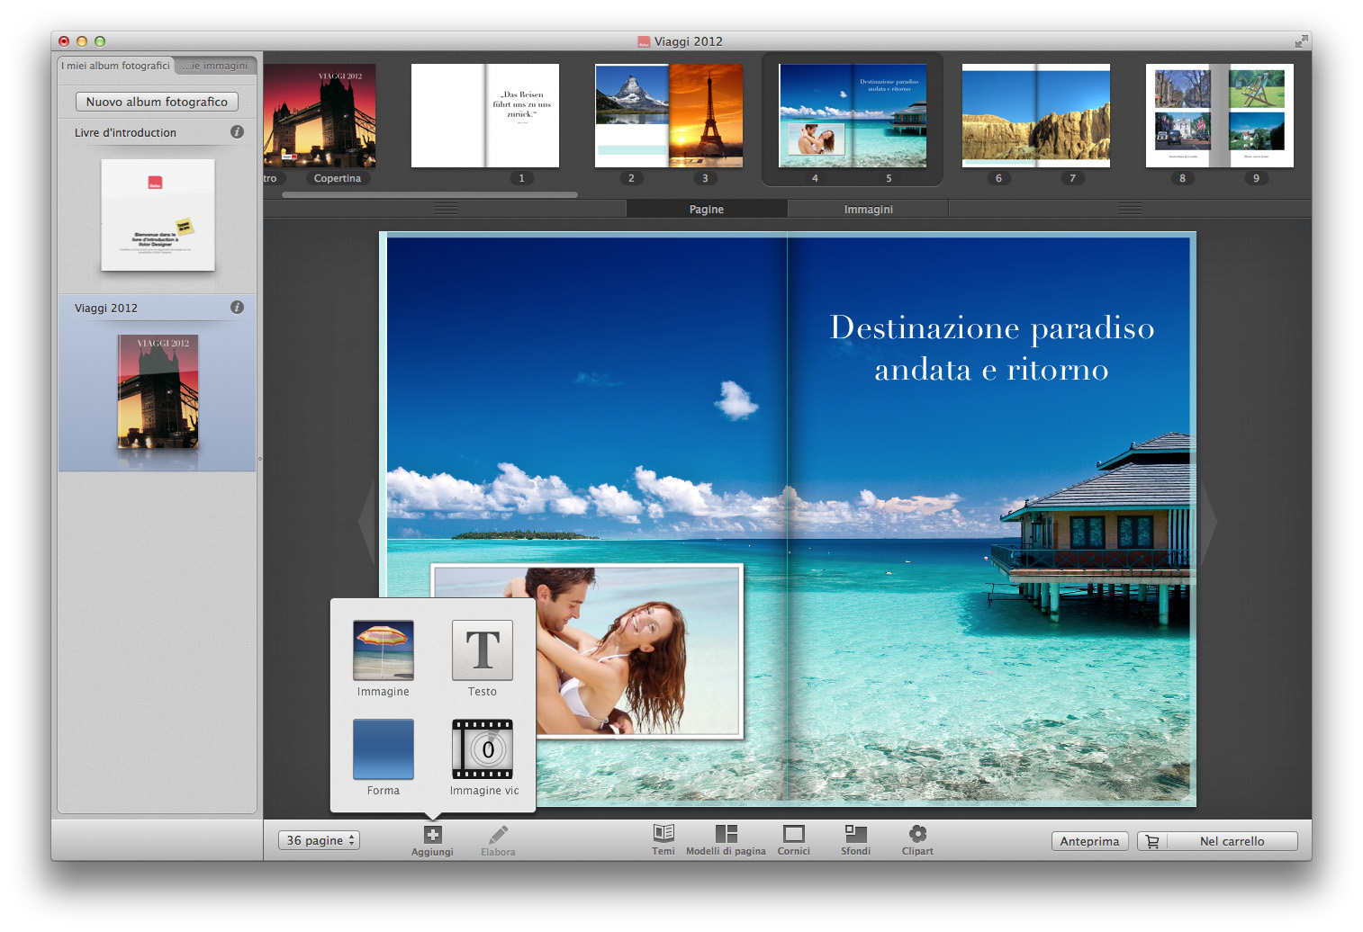Screen dimensions: 1363x932
Task: Select I miei album fotografici tab
Action: pos(115,66)
